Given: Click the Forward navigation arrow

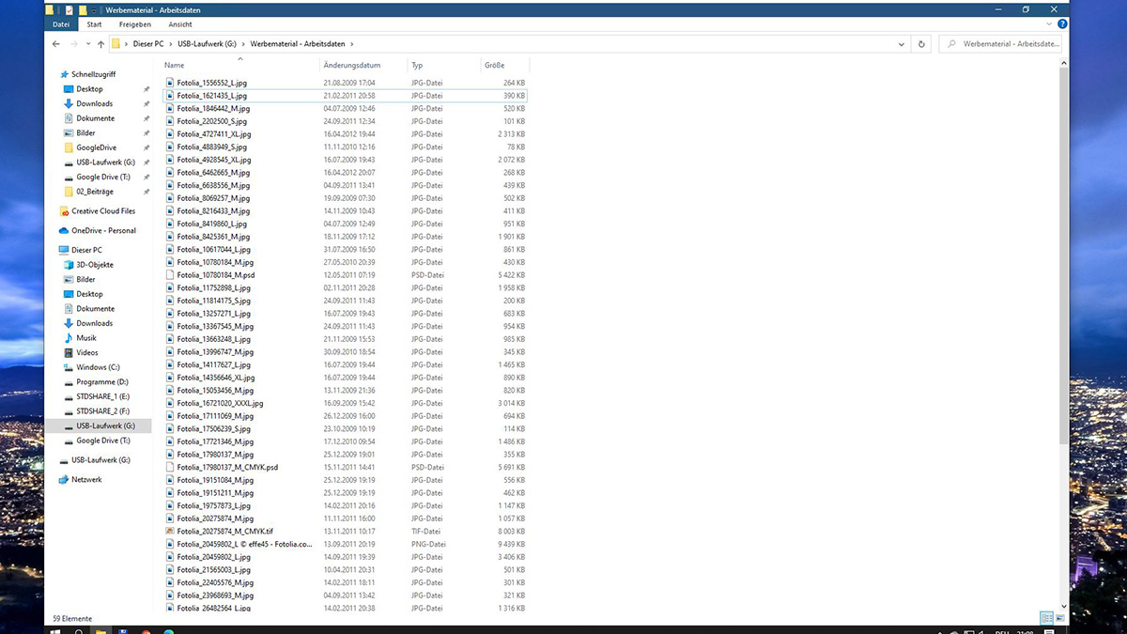Looking at the screenshot, I should coord(74,44).
